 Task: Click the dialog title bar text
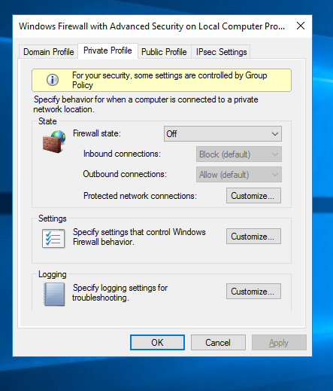[152, 26]
